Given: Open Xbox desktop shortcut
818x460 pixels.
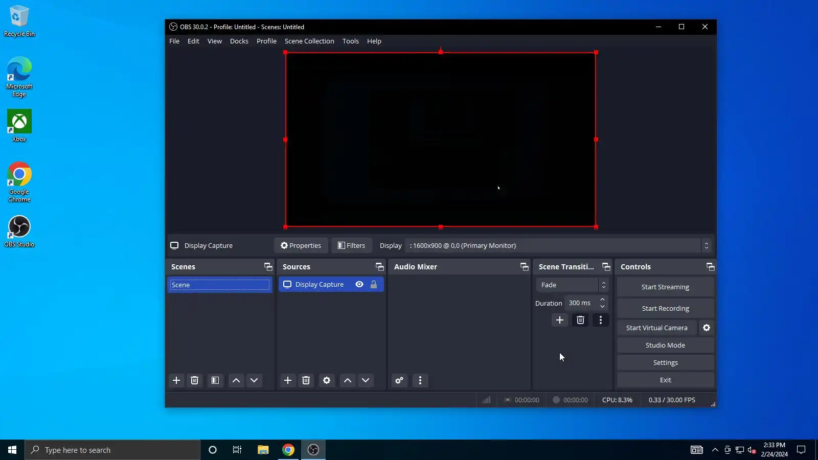Looking at the screenshot, I should [x=19, y=126].
